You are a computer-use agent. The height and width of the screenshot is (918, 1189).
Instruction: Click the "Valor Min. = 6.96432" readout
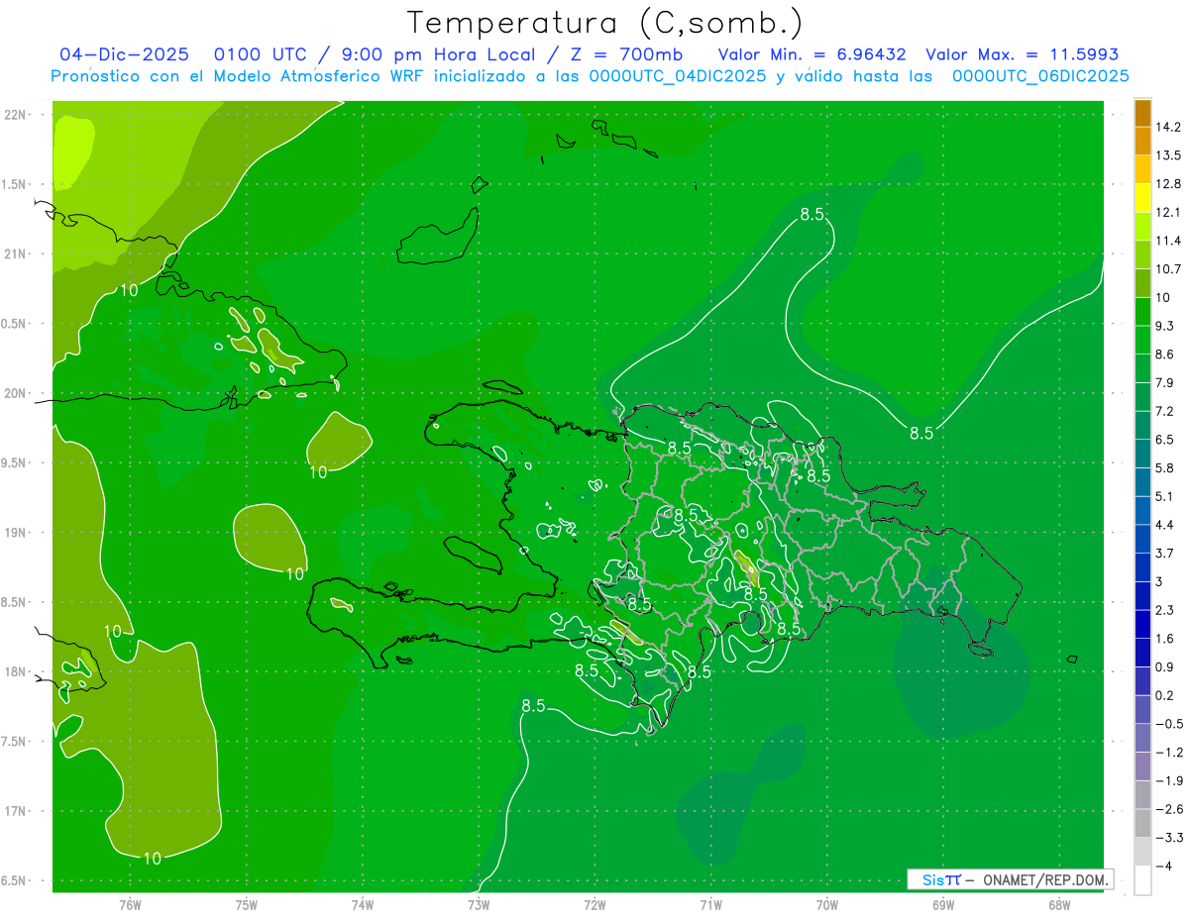(811, 54)
